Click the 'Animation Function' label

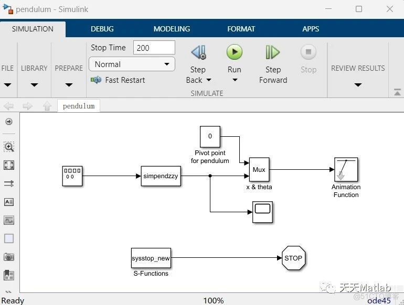346,191
